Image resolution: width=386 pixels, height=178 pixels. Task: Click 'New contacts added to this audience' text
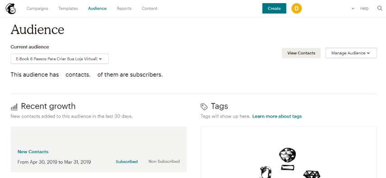click(x=72, y=116)
